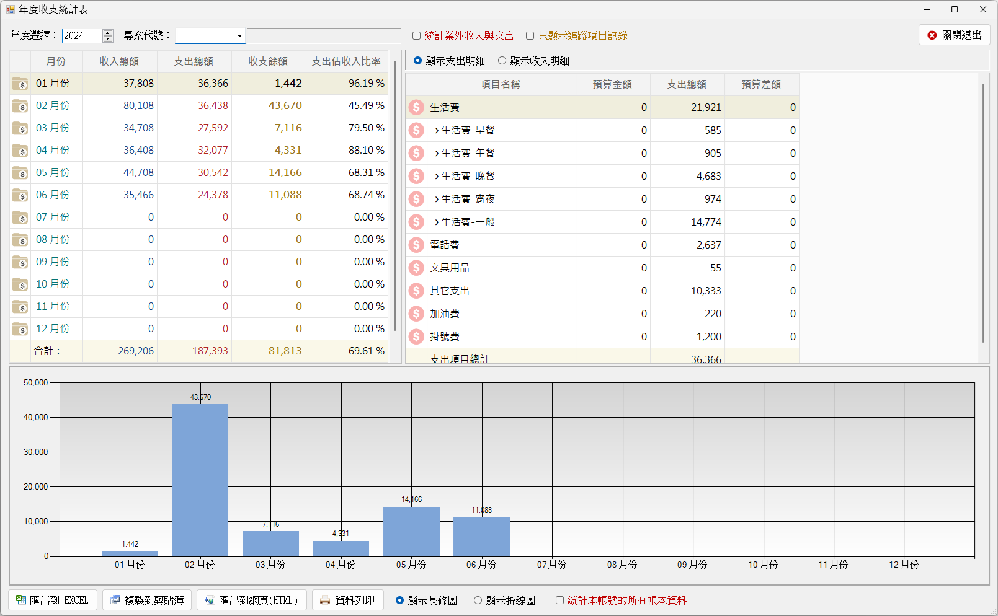
Task: Click folder icon for 05 月份 row
Action: [x=20, y=173]
